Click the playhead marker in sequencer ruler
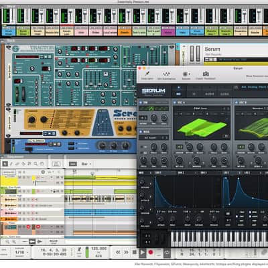 coord(92,173)
